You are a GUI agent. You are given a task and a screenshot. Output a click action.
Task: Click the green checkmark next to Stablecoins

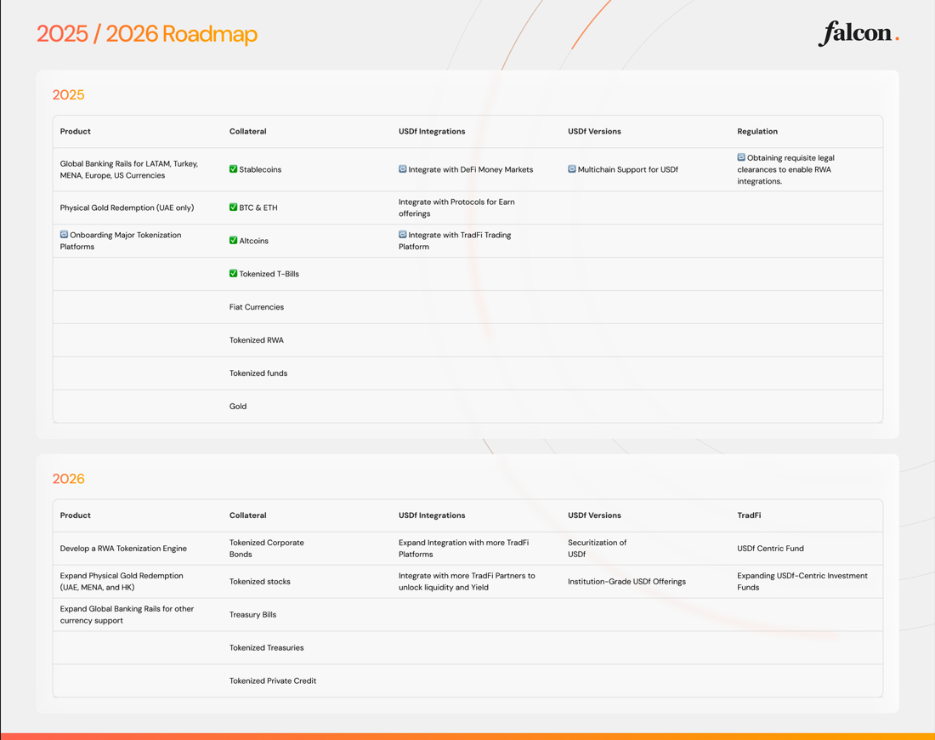(234, 169)
